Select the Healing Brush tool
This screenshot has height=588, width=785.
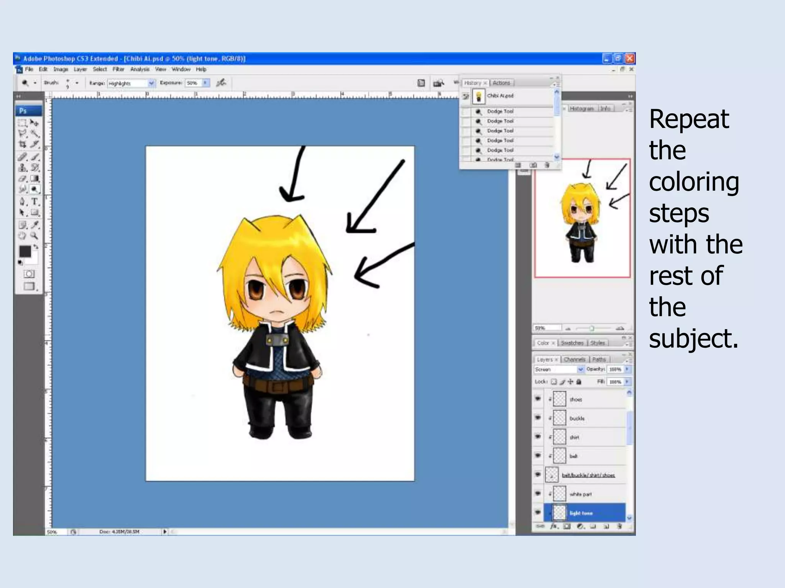[23, 157]
